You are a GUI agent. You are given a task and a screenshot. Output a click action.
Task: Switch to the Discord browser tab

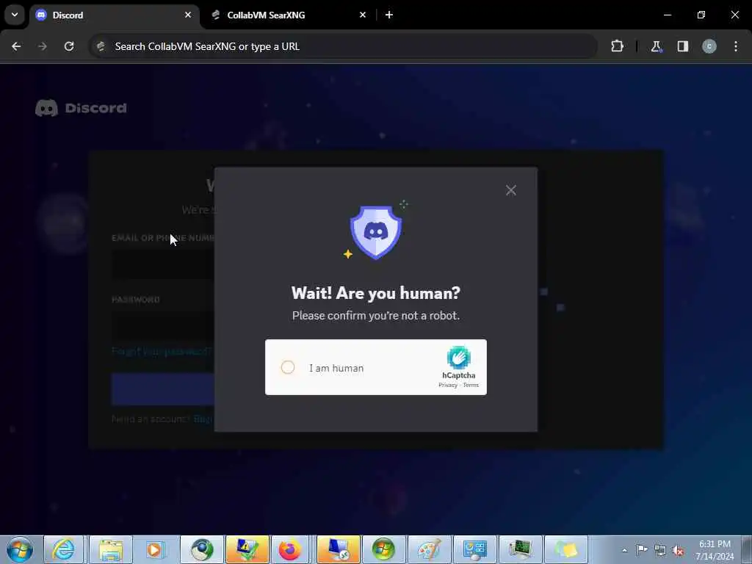tap(114, 15)
